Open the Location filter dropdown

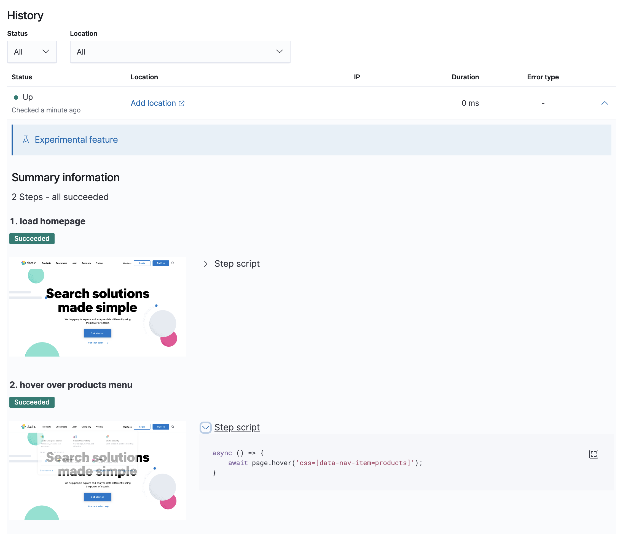[180, 51]
